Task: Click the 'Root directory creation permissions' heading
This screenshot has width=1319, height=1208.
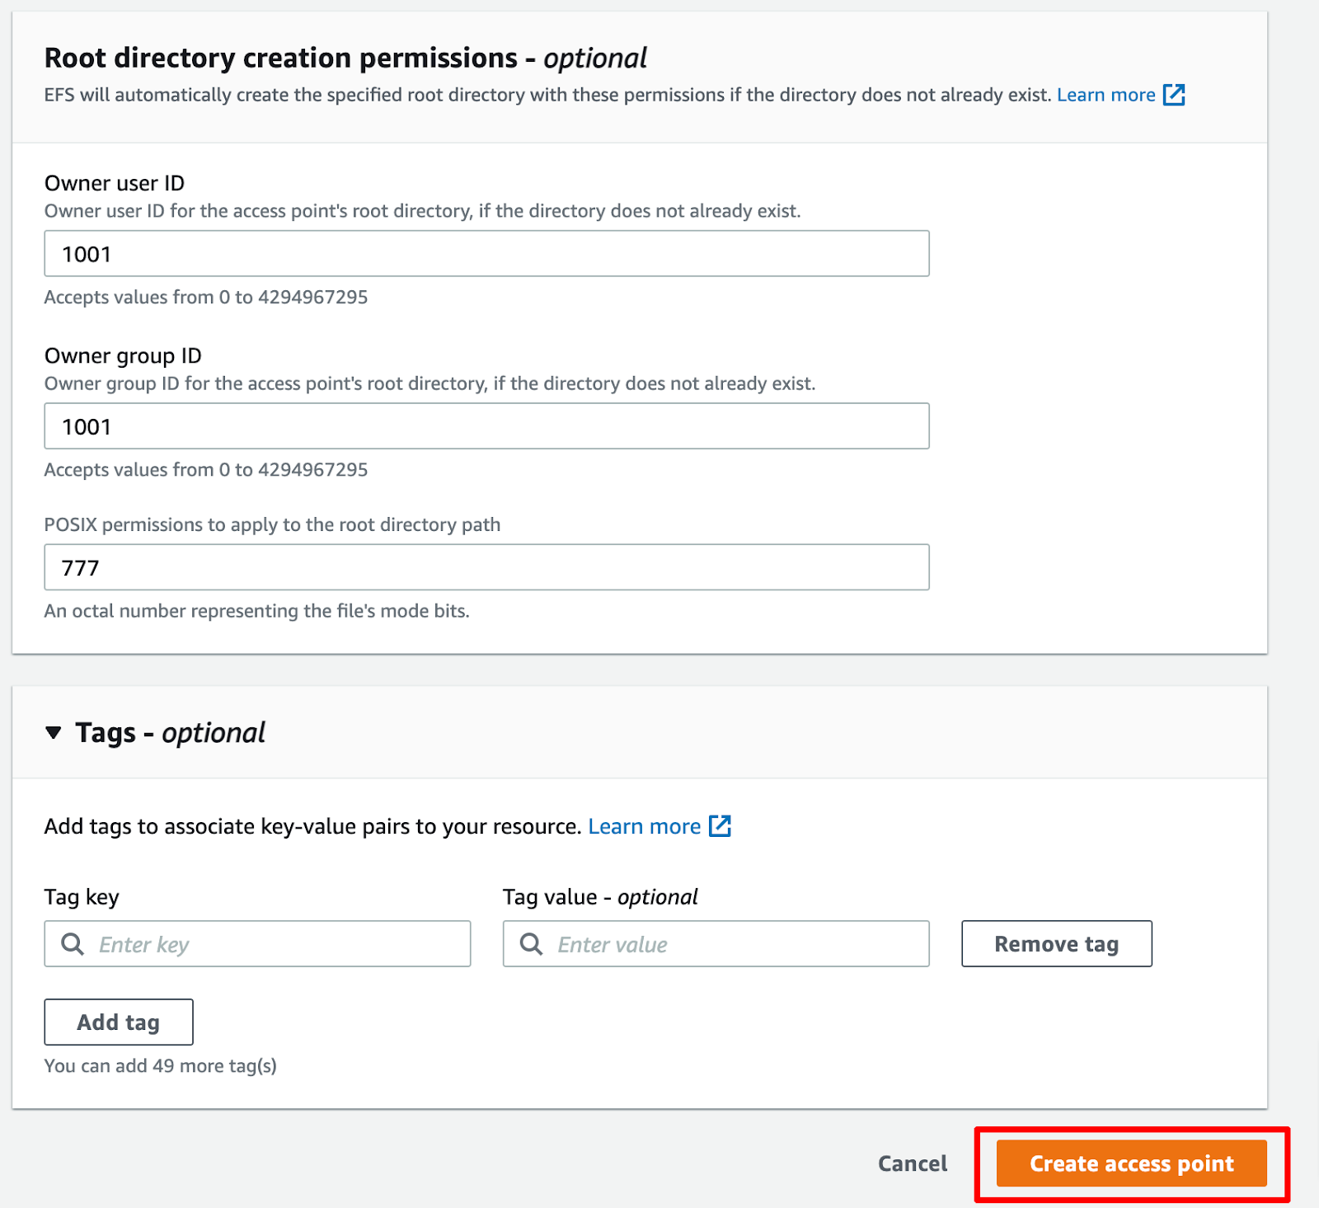Action: (x=345, y=58)
